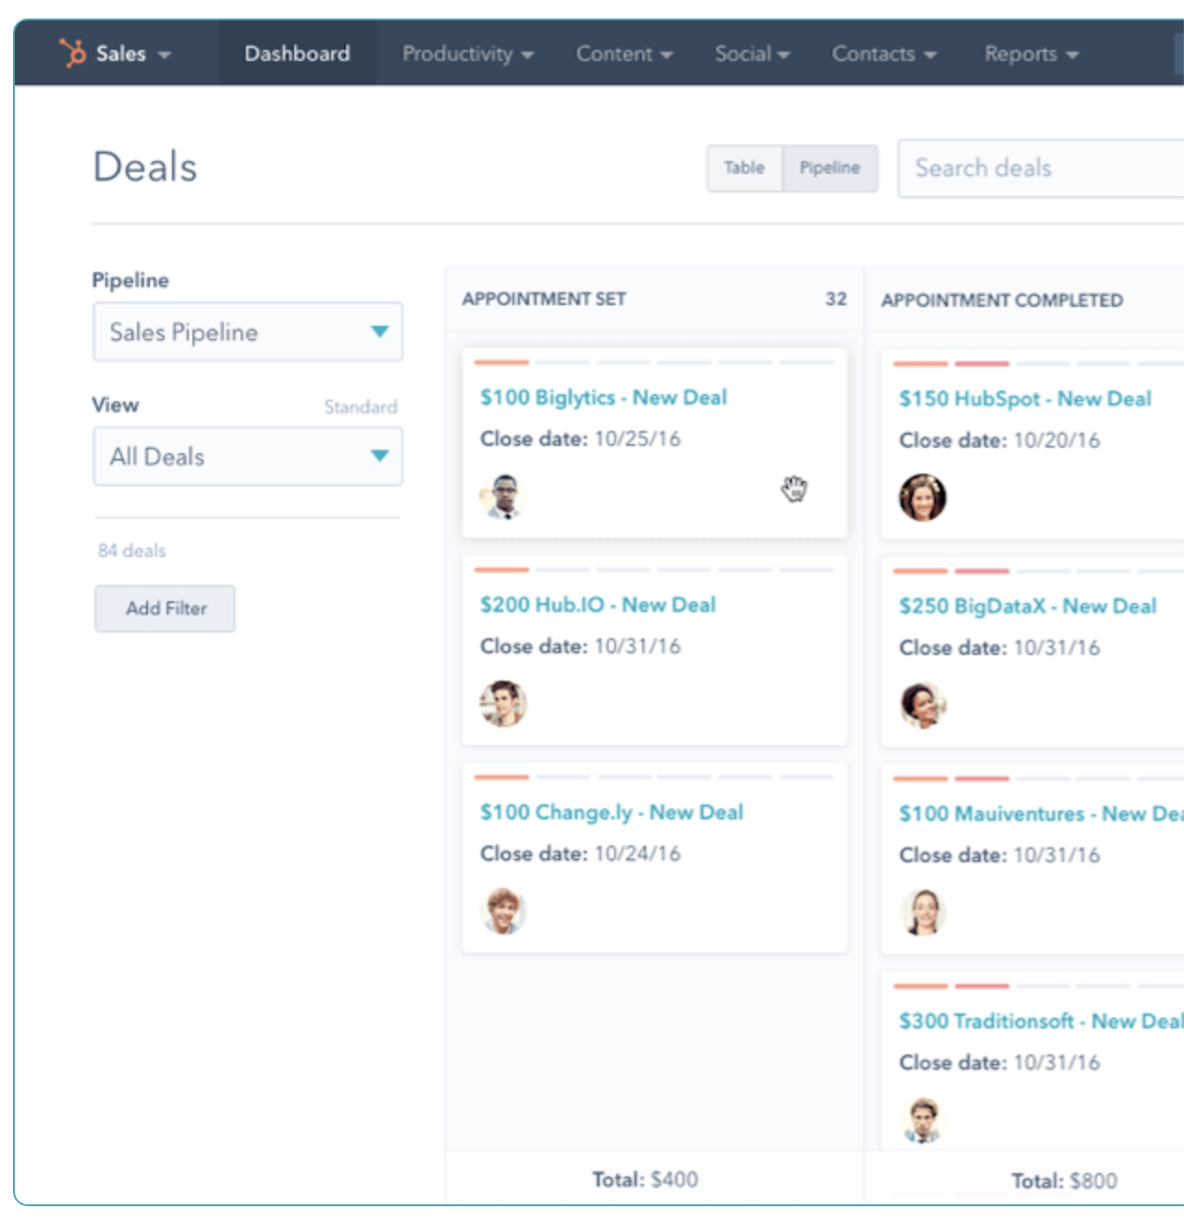Viewport: 1184px width, 1221px height.
Task: Click owner avatar on Hub.IO deal
Action: point(503,704)
